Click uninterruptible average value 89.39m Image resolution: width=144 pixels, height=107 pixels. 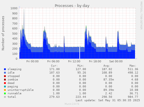(x=109, y=90)
